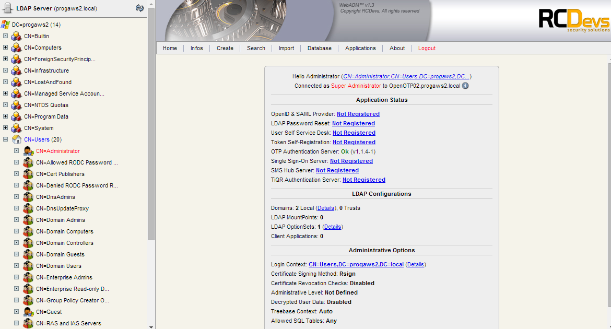Click the CN=Program Data container icon

pos(16,116)
